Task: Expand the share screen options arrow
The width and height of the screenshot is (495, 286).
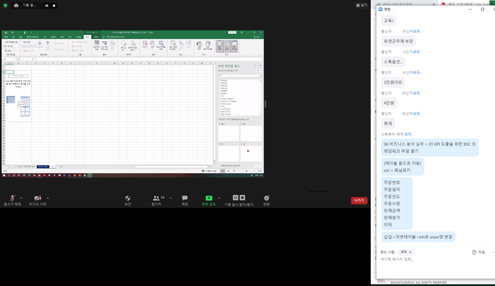Action: (x=219, y=198)
